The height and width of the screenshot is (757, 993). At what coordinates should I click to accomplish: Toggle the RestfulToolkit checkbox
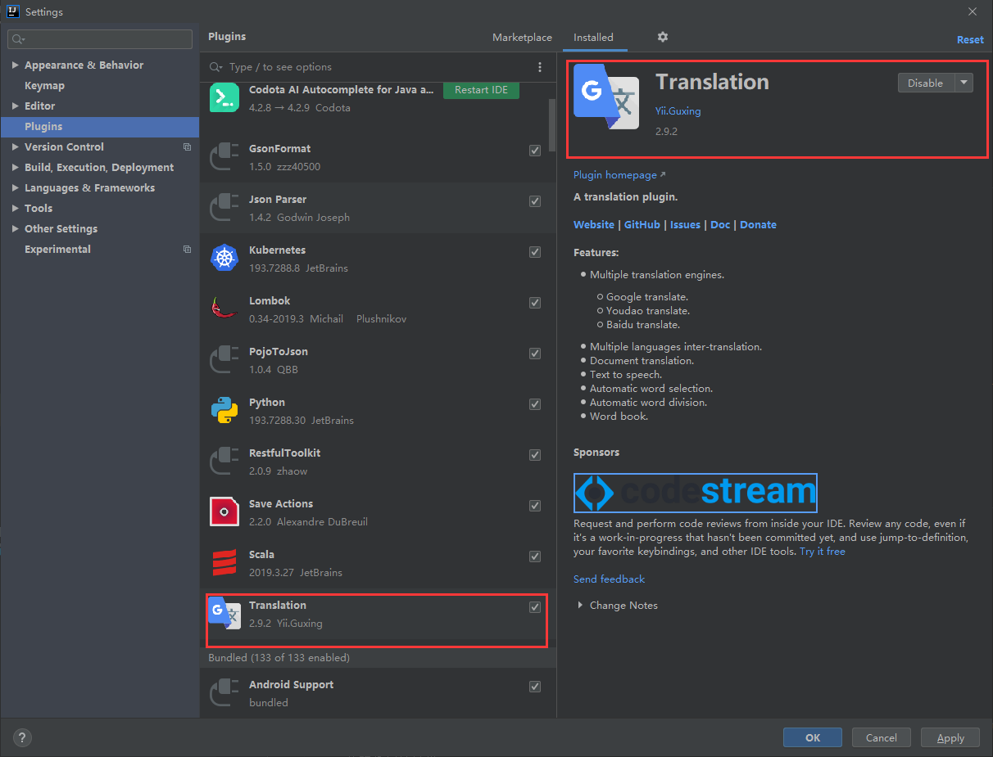pyautogui.click(x=535, y=455)
